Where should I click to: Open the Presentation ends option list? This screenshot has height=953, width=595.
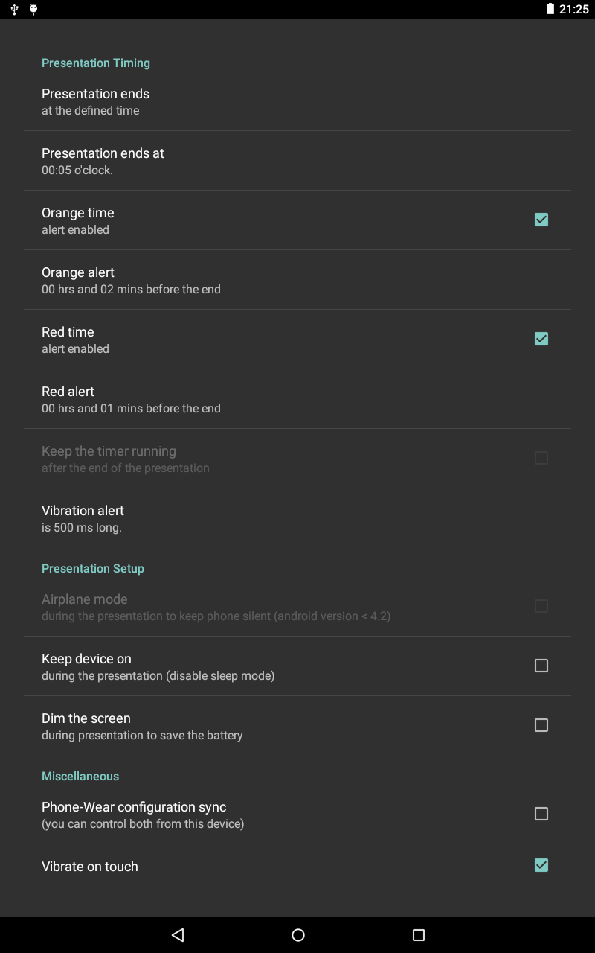point(297,101)
